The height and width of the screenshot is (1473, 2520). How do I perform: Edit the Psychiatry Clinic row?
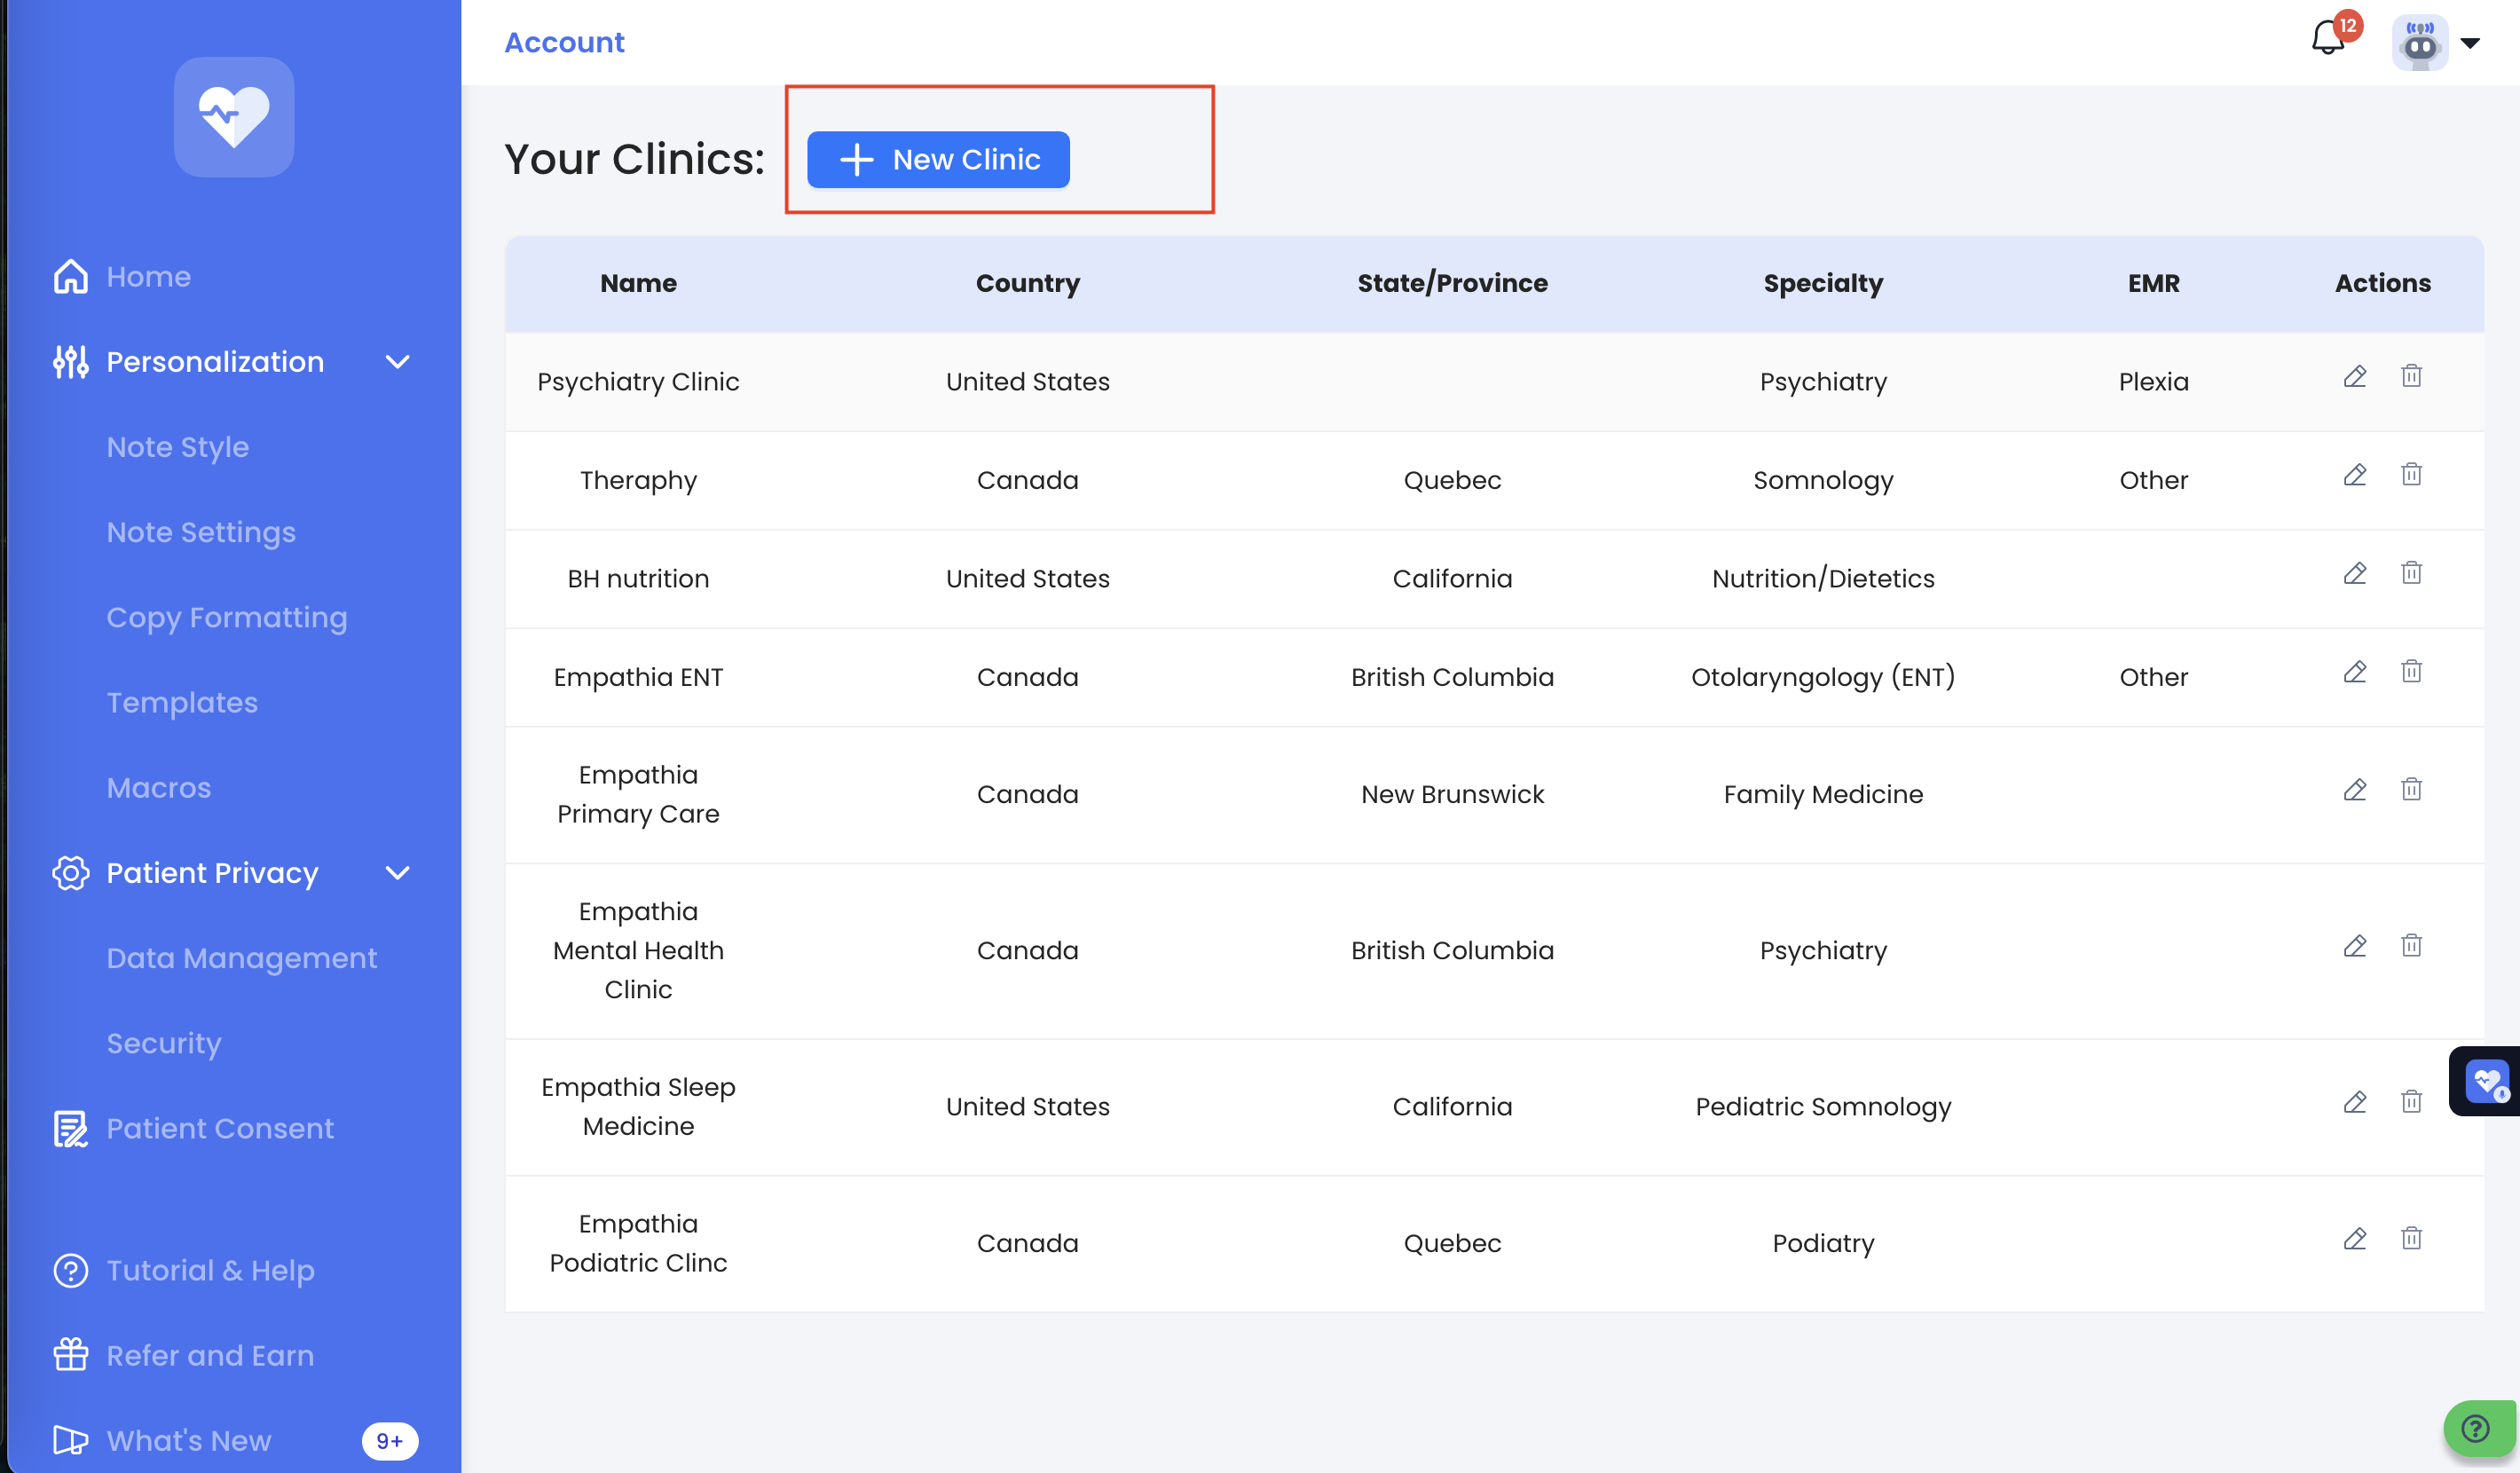(2354, 376)
